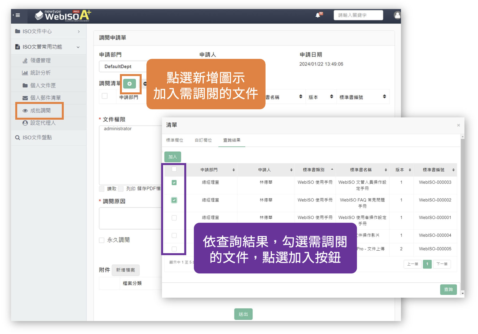Viewport: 478px width, 334px height.
Task: Click the hamburger menu icon in header
Action: (x=17, y=15)
